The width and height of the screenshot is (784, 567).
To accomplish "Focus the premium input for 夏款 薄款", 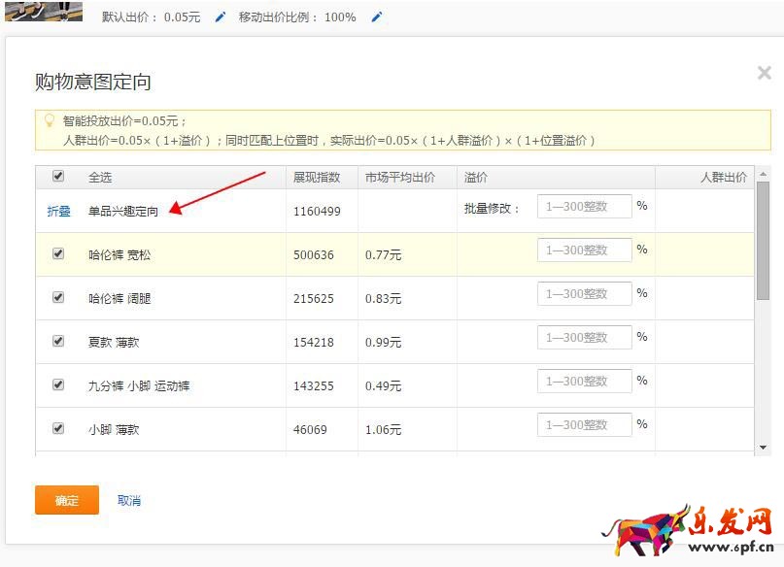I will [x=584, y=338].
